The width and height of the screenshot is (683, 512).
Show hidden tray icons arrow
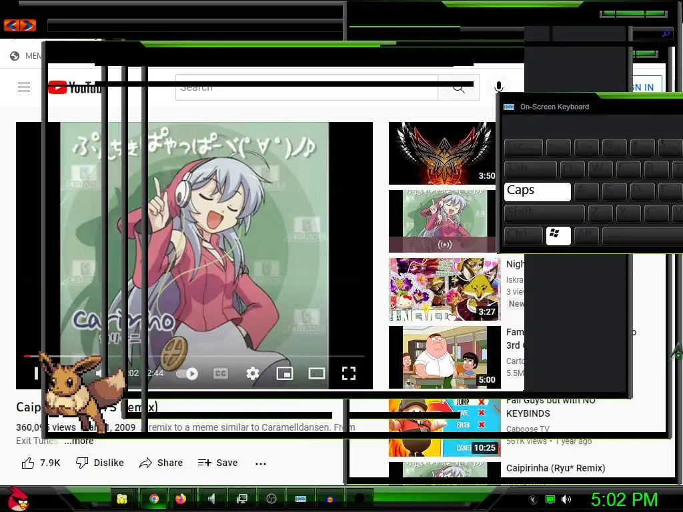(x=532, y=500)
